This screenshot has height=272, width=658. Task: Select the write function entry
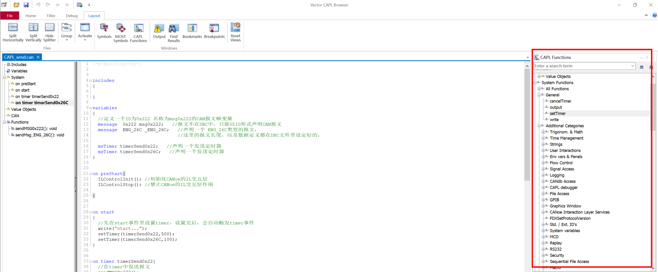(554, 120)
